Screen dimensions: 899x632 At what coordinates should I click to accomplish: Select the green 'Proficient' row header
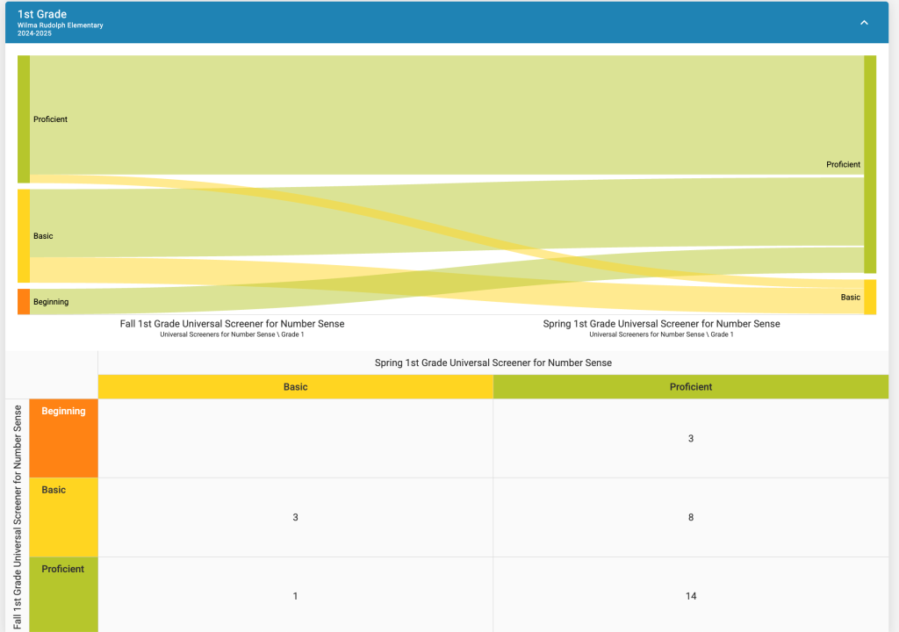click(63, 595)
